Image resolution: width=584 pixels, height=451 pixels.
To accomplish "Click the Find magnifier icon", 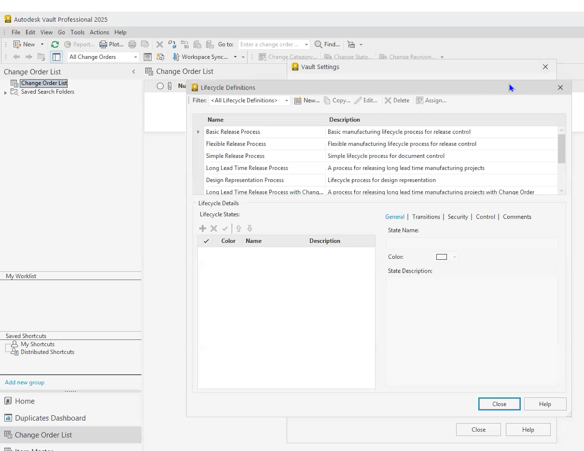I will [319, 44].
